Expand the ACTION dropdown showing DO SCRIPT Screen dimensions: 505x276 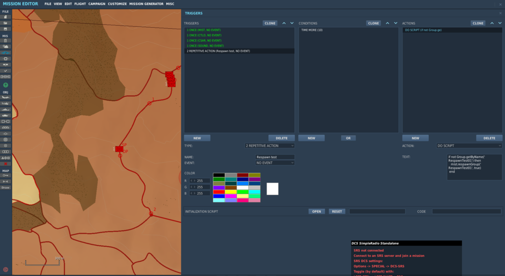[x=469, y=146]
